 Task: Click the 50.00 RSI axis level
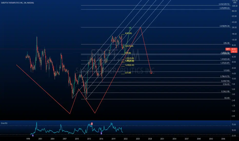coord(234,130)
